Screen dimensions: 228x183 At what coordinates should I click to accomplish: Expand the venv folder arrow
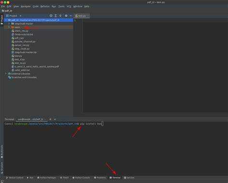(x=9, y=27)
